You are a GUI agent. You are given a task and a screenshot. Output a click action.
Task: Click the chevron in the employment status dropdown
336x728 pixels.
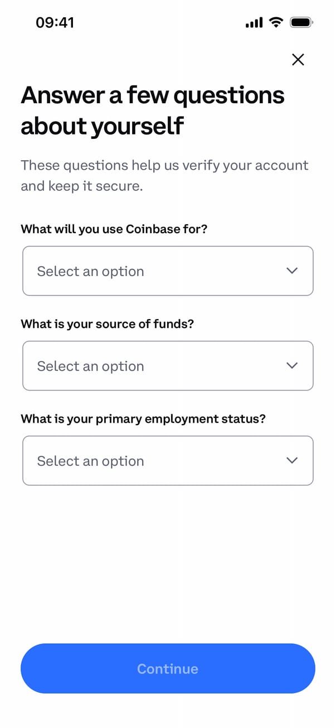tap(291, 460)
